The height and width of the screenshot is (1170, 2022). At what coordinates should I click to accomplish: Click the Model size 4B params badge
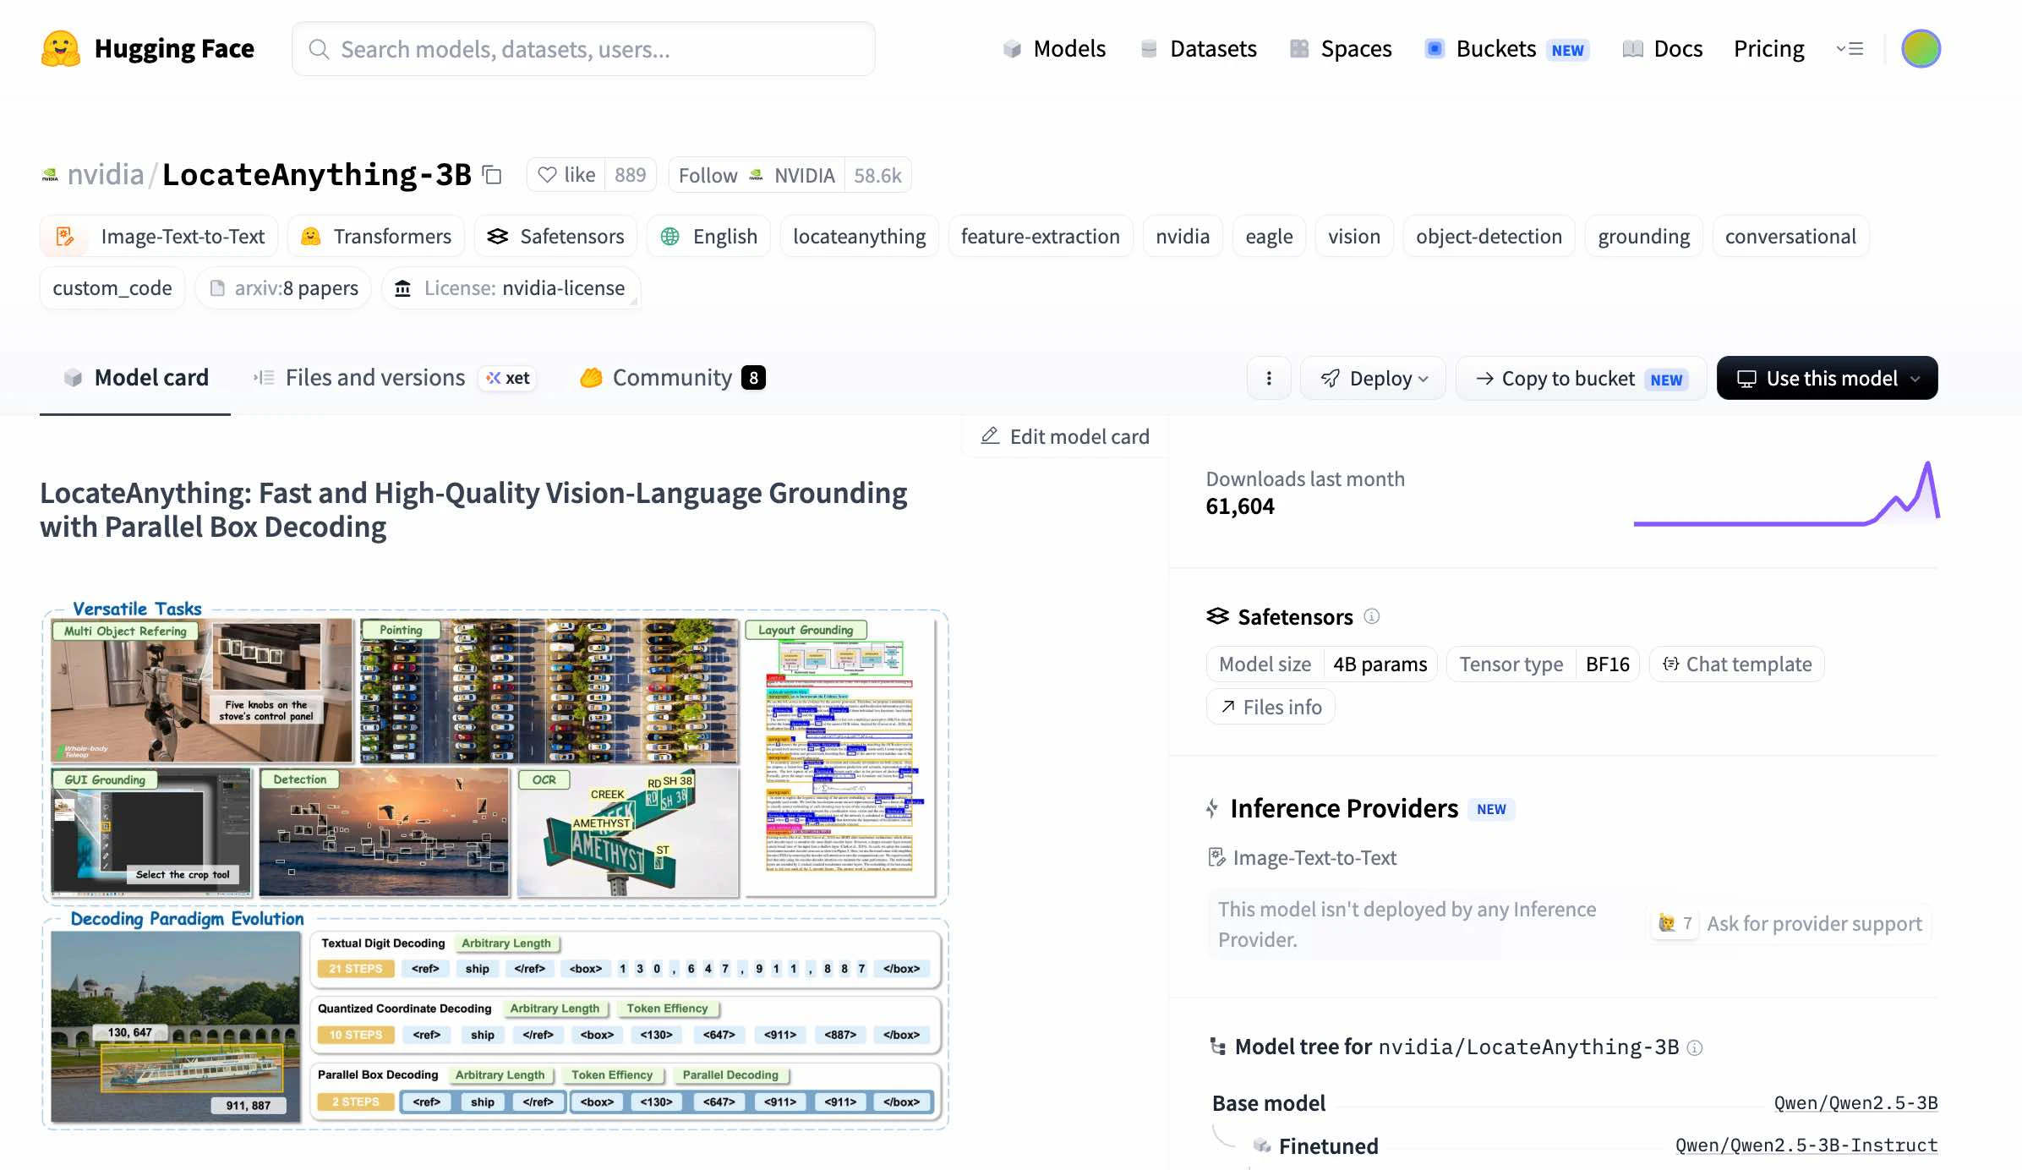(x=1322, y=664)
